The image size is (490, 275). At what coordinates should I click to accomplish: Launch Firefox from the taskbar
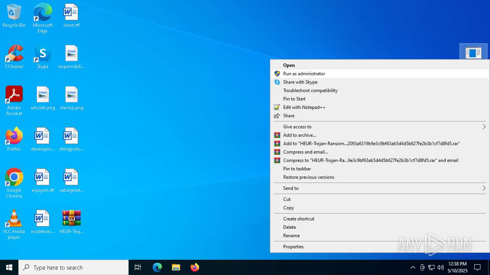pyautogui.click(x=194, y=267)
